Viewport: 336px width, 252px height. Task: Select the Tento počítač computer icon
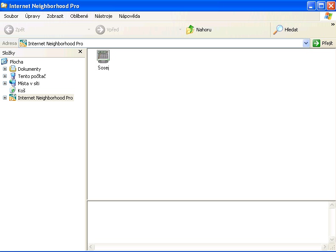pyautogui.click(x=13, y=76)
